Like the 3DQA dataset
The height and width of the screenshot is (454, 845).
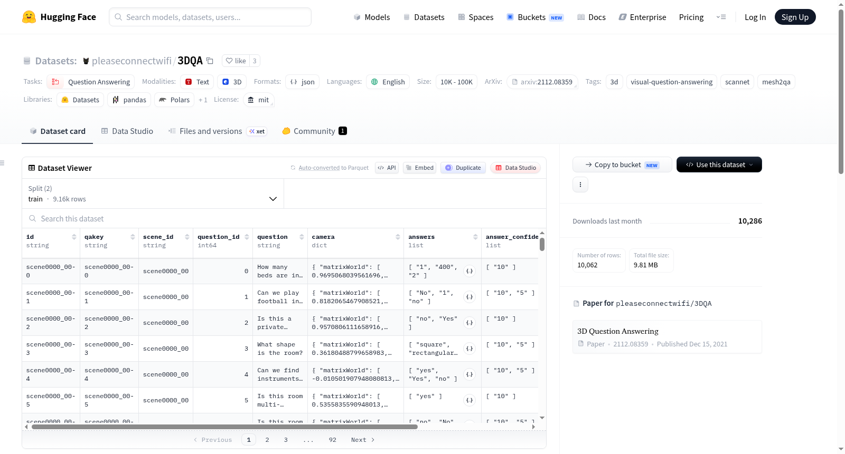click(236, 61)
